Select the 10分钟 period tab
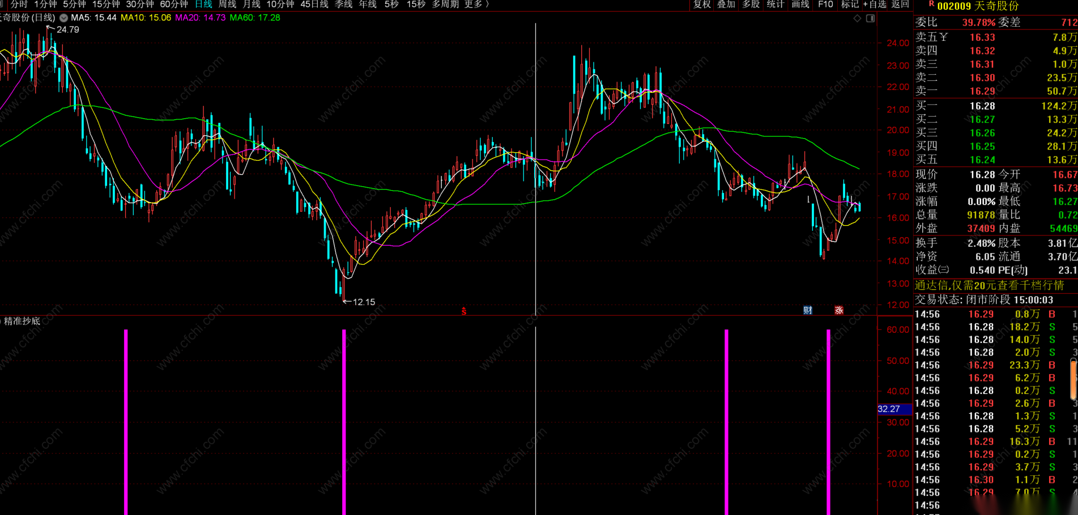Image resolution: width=1078 pixels, height=515 pixels. [x=280, y=5]
